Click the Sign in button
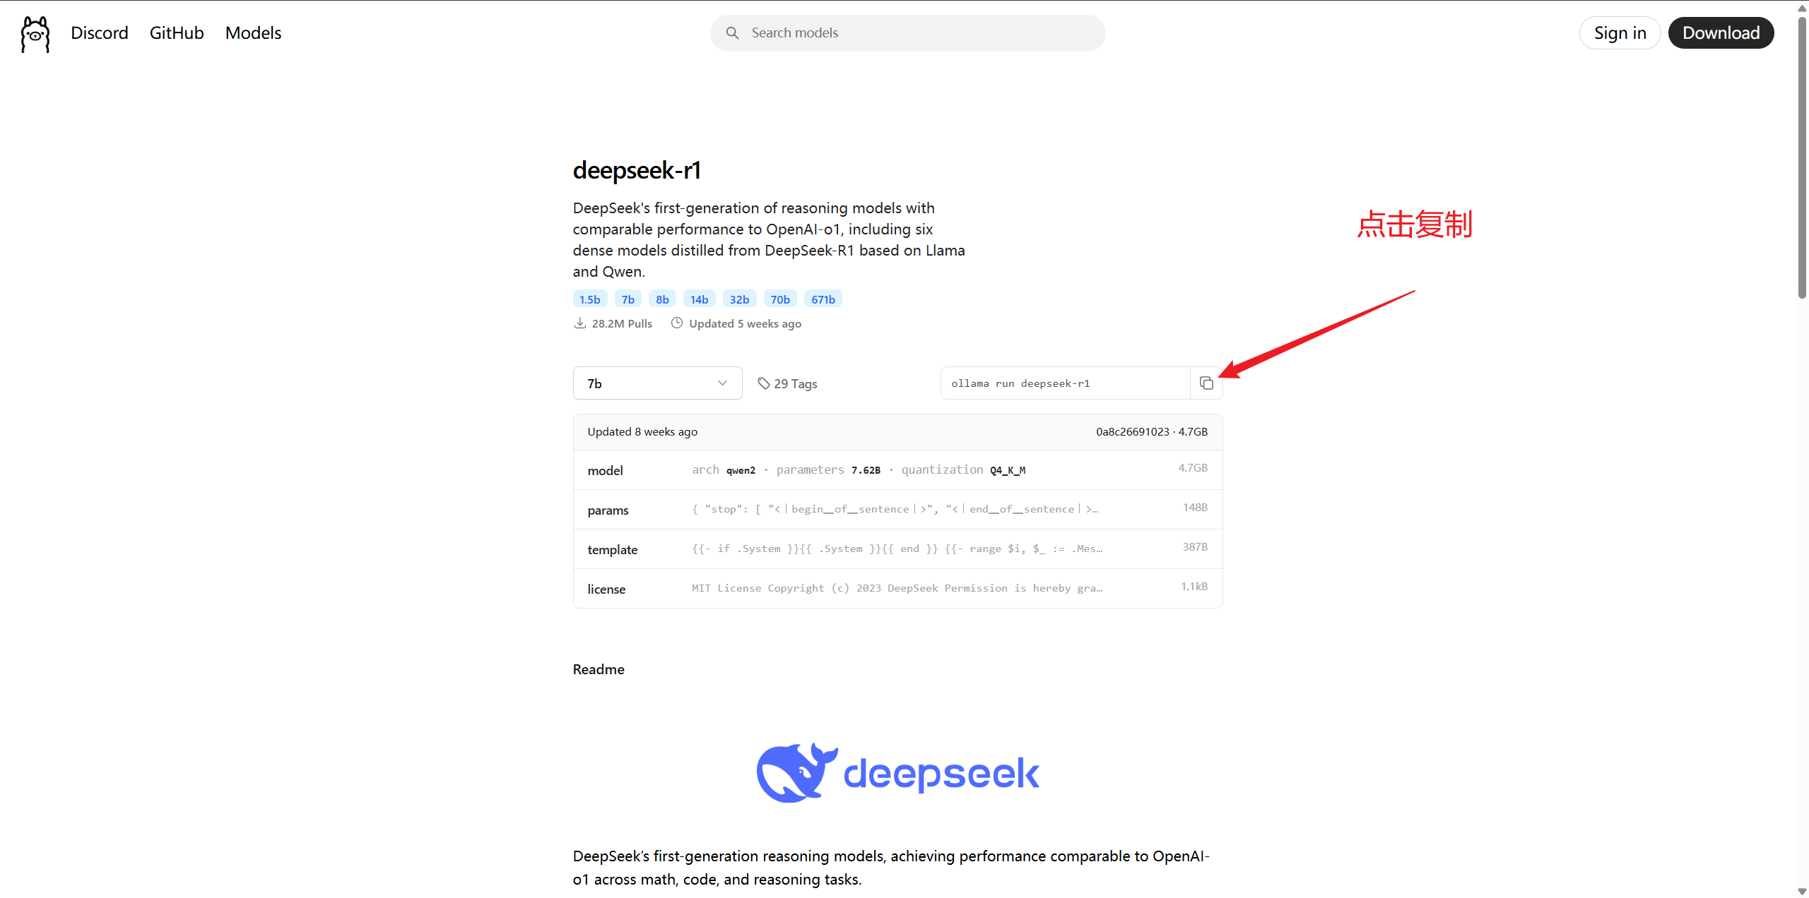 tap(1620, 33)
